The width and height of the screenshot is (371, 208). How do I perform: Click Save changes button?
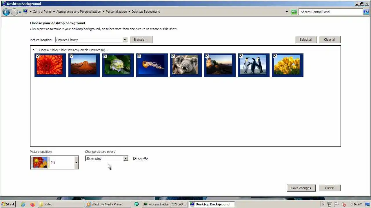[x=301, y=188]
